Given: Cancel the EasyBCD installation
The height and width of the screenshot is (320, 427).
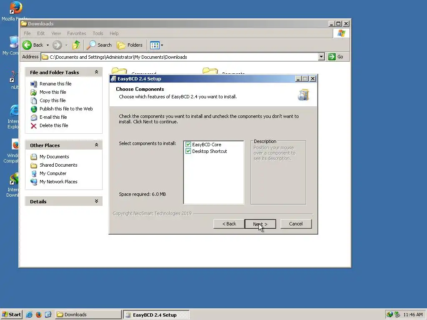Looking at the screenshot, I should click(x=296, y=224).
